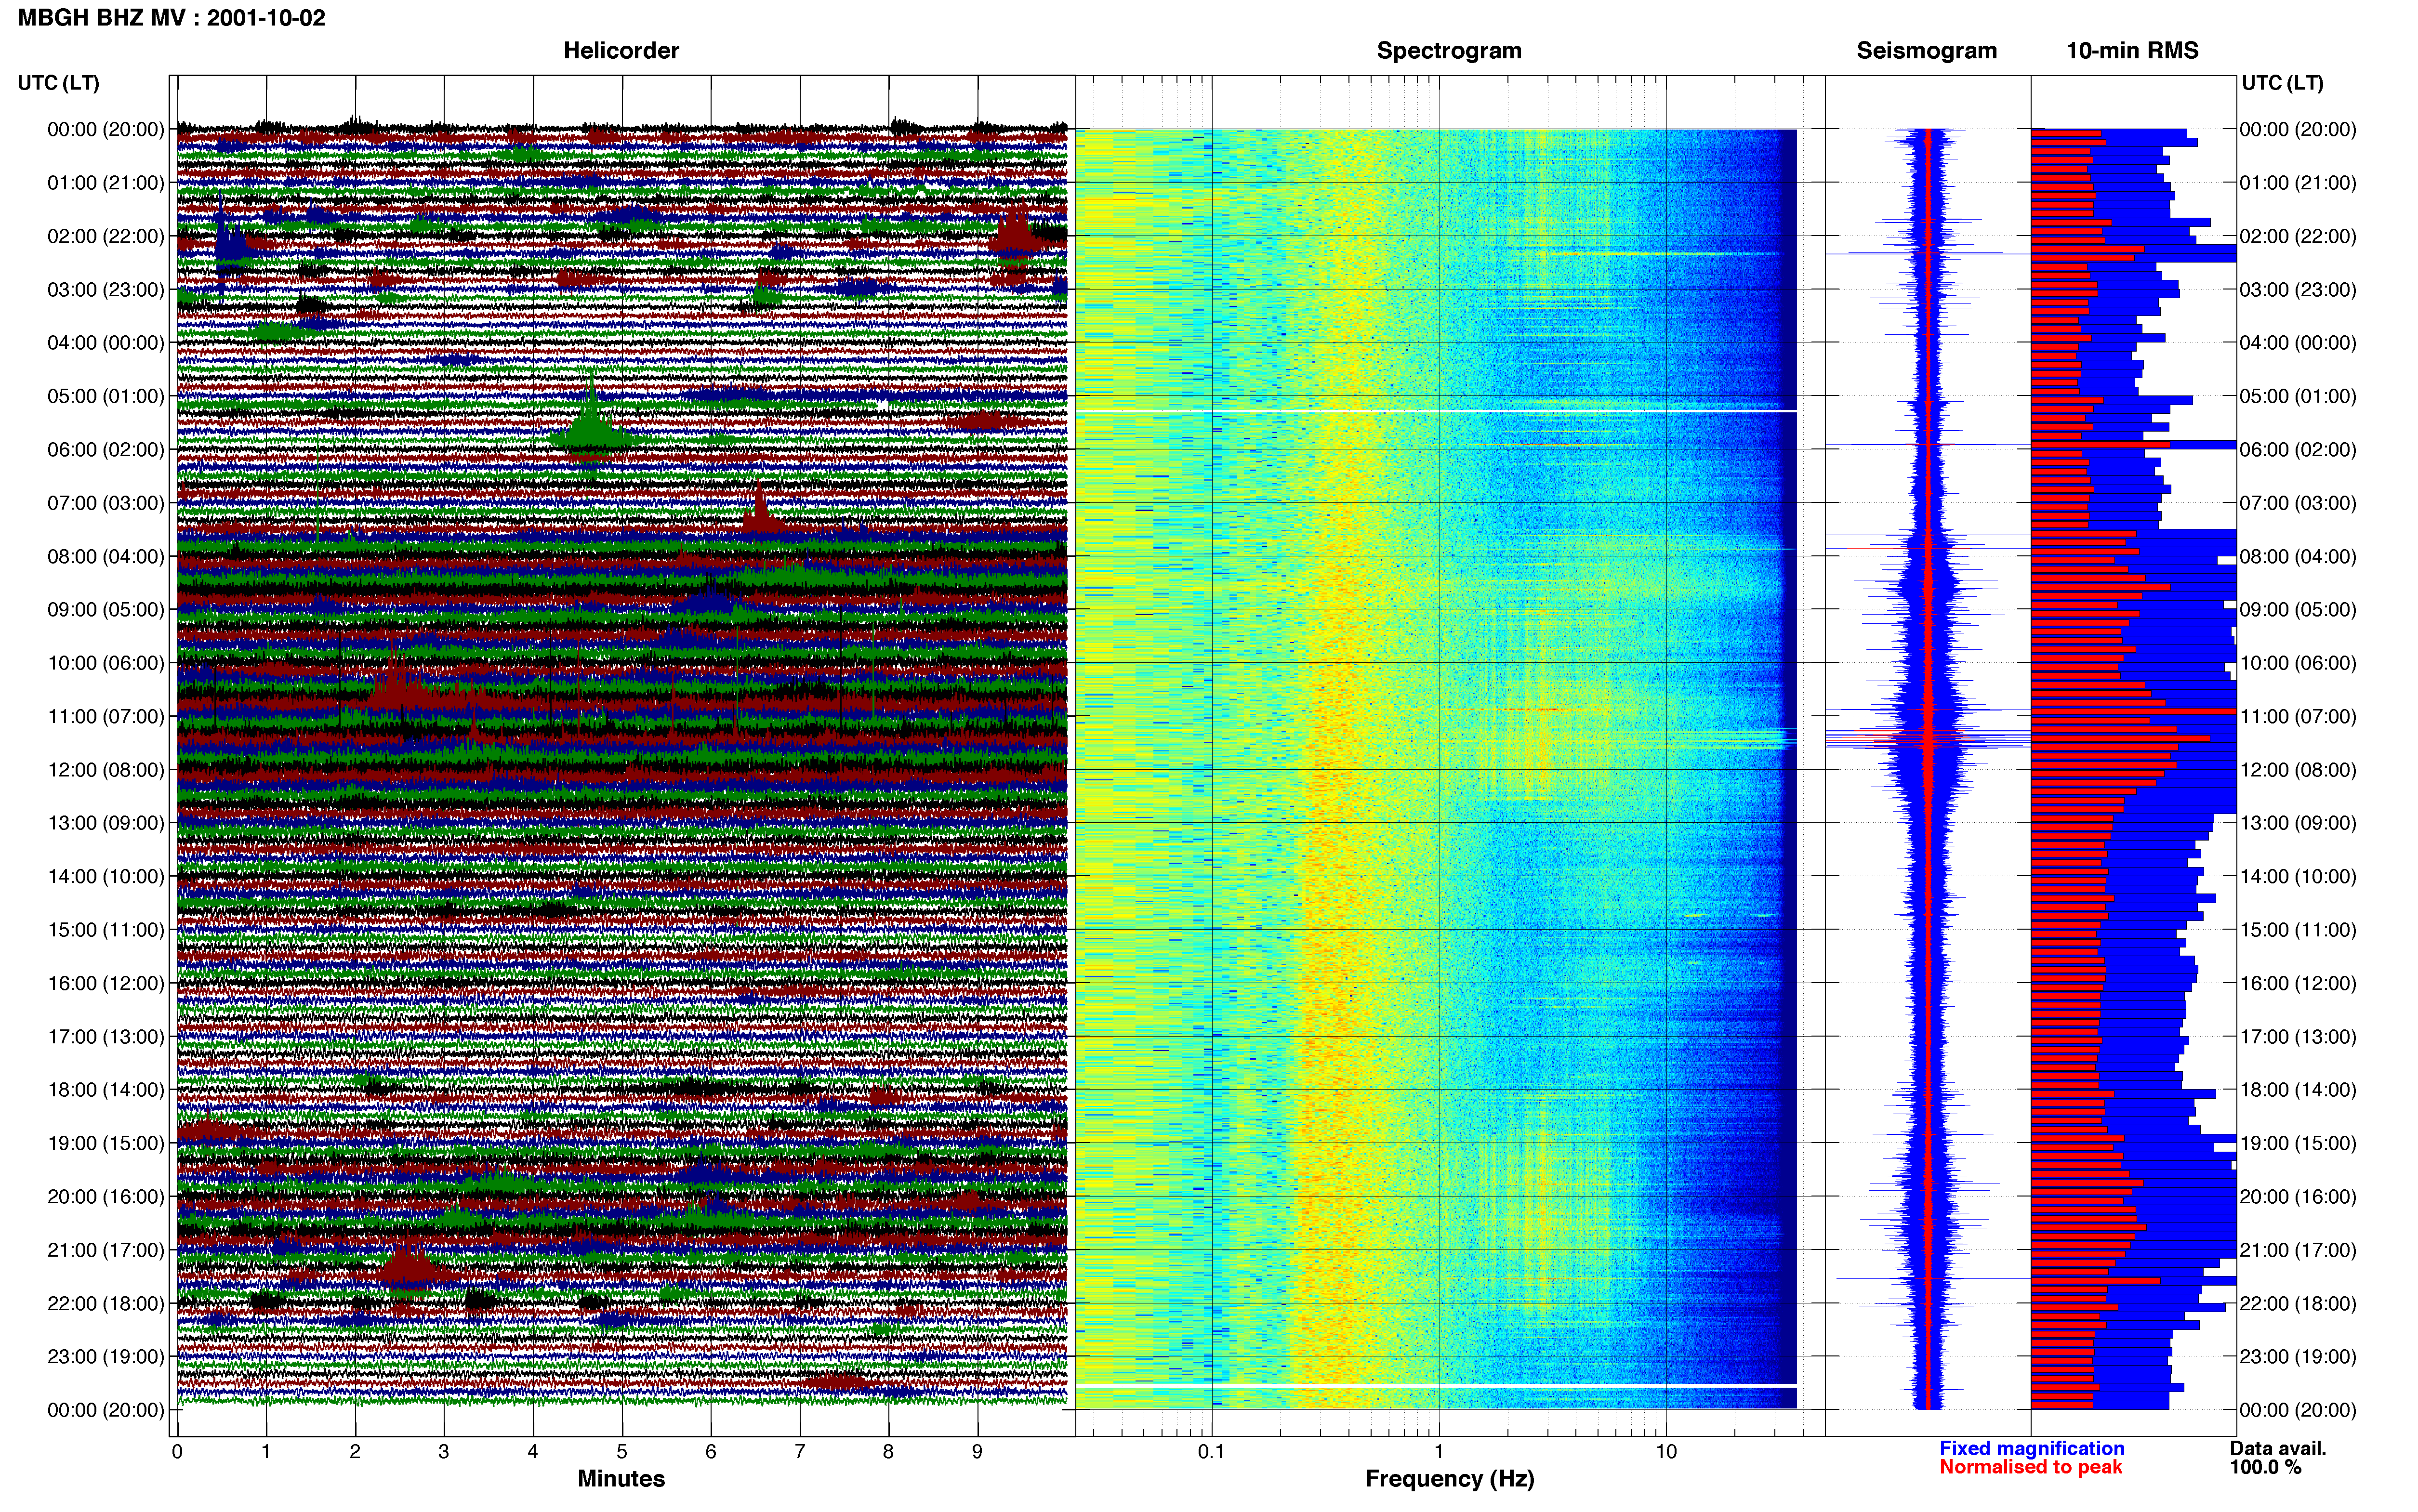The height and width of the screenshot is (1512, 2418).
Task: Click the white data gap line near 05:15 in spectrogram
Action: point(1436,411)
